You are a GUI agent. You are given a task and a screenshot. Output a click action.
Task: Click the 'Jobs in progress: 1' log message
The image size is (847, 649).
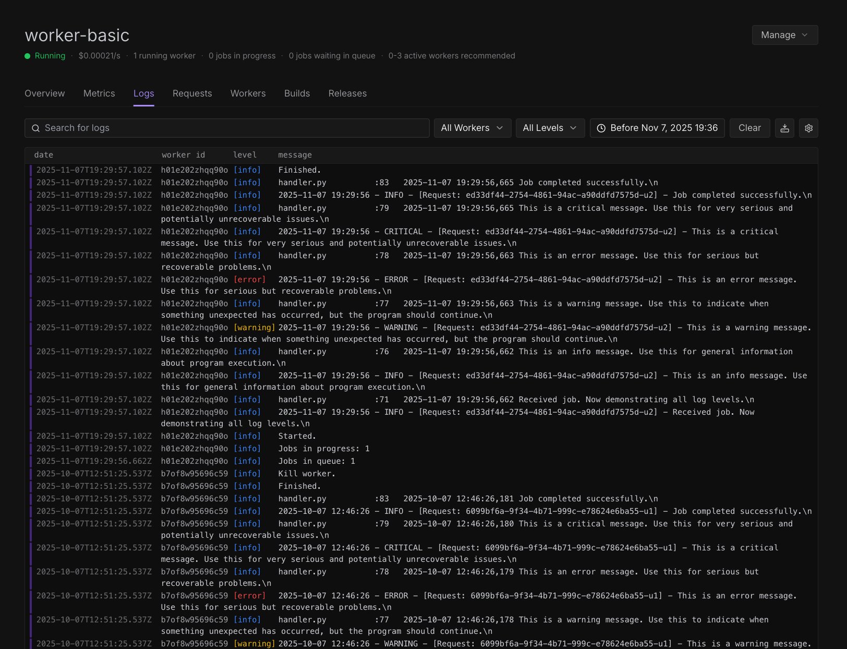pos(324,449)
